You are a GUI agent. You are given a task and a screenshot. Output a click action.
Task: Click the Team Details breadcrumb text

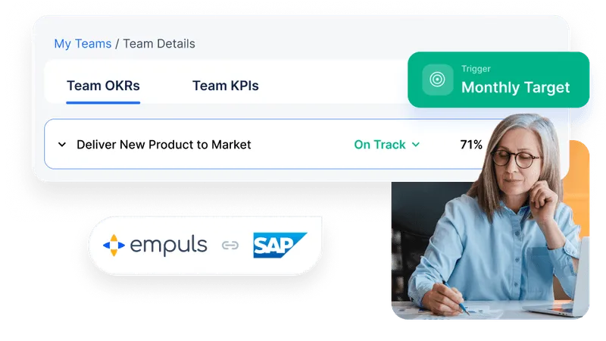coord(159,44)
